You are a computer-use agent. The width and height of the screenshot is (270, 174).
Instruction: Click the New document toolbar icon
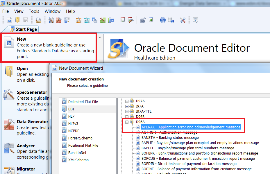pos(10,20)
